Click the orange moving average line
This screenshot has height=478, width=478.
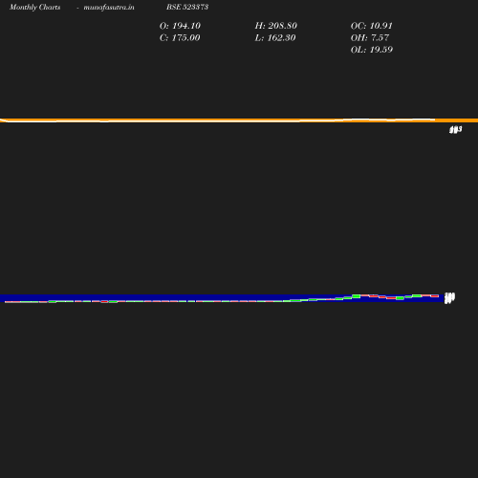click(239, 120)
